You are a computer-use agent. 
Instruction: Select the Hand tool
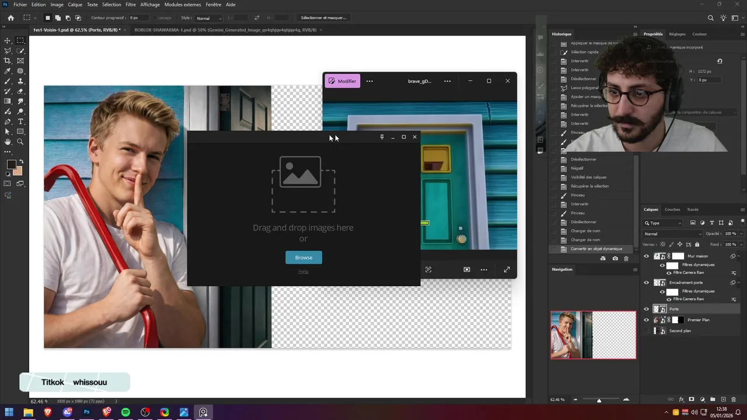(x=8, y=142)
